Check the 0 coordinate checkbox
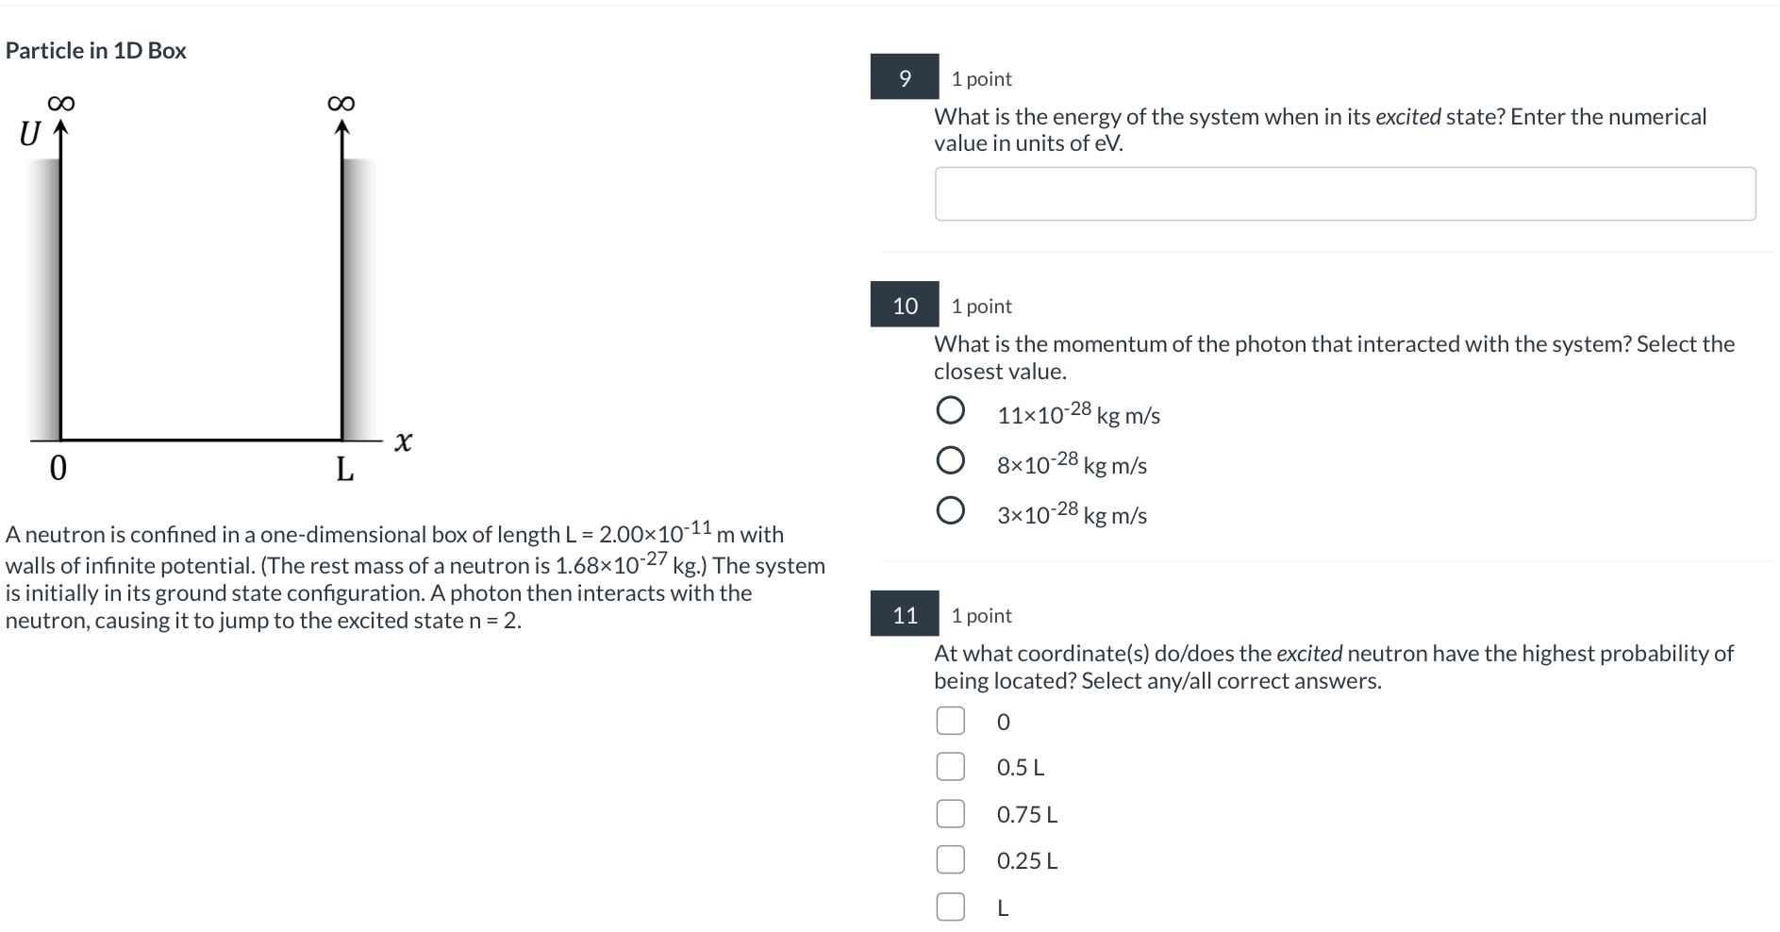The height and width of the screenshot is (932, 1780). click(x=950, y=721)
